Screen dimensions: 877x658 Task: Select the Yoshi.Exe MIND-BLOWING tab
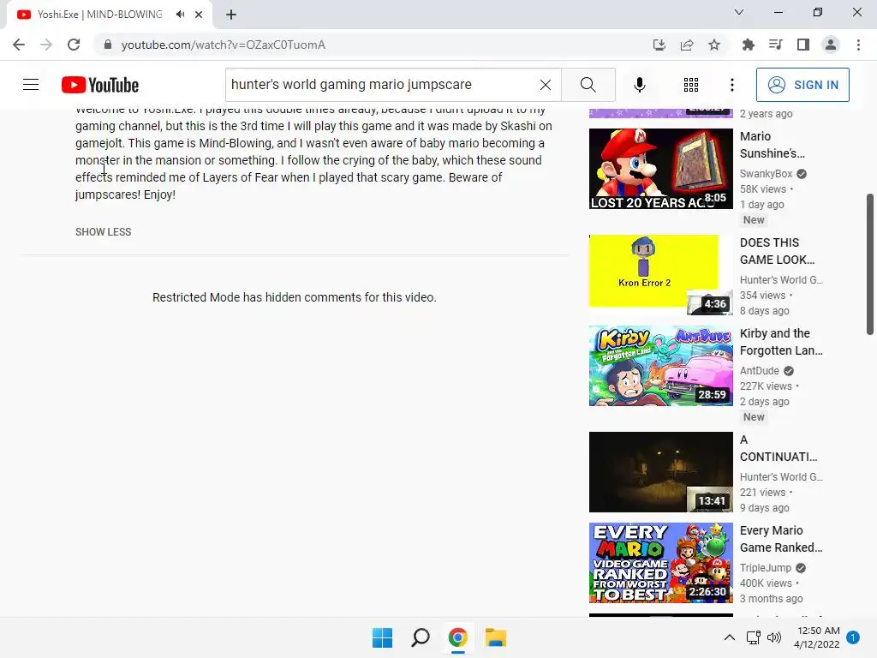click(99, 15)
